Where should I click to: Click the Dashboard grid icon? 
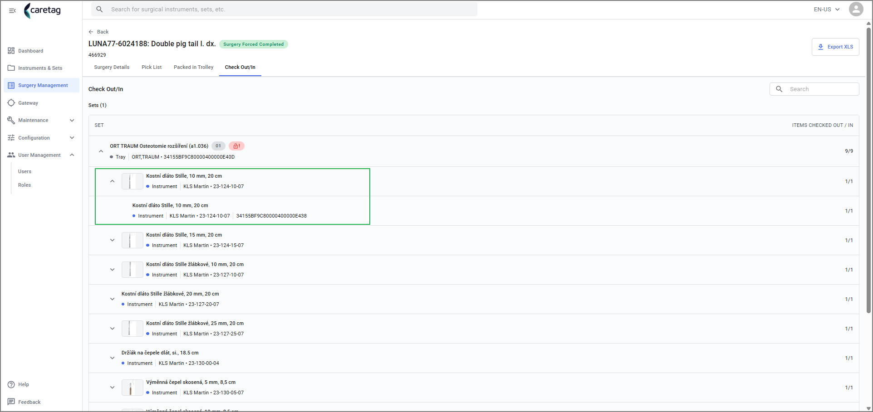[11, 51]
